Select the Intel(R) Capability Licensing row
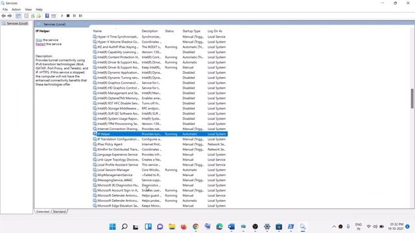 click(160, 52)
